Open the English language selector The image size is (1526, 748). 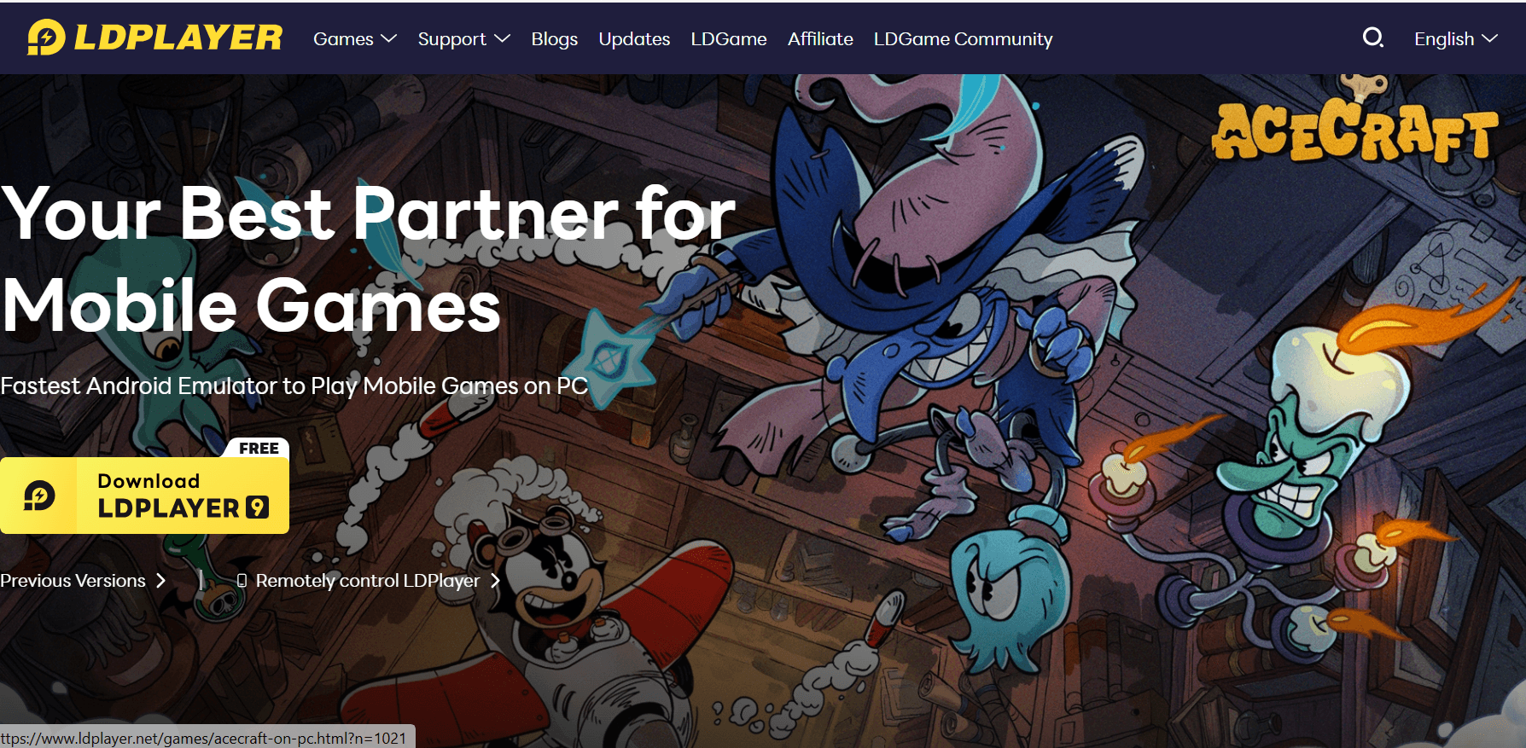(1456, 39)
